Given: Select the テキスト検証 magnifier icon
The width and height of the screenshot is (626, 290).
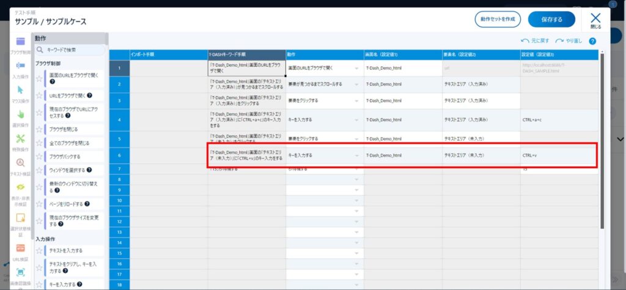Looking at the screenshot, I should coord(20,163).
